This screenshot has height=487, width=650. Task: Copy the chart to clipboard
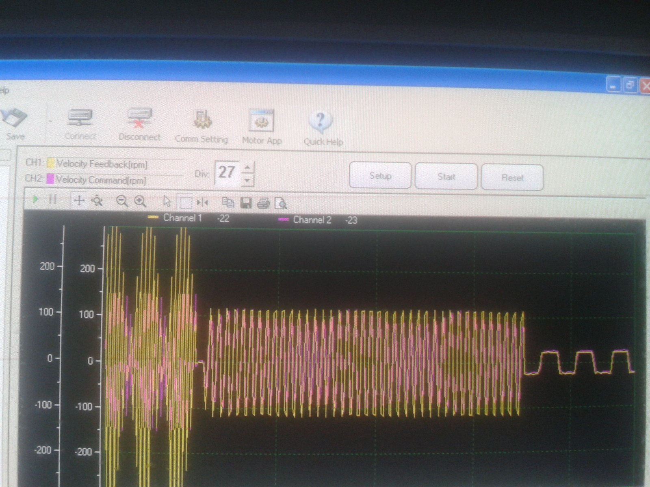point(228,203)
